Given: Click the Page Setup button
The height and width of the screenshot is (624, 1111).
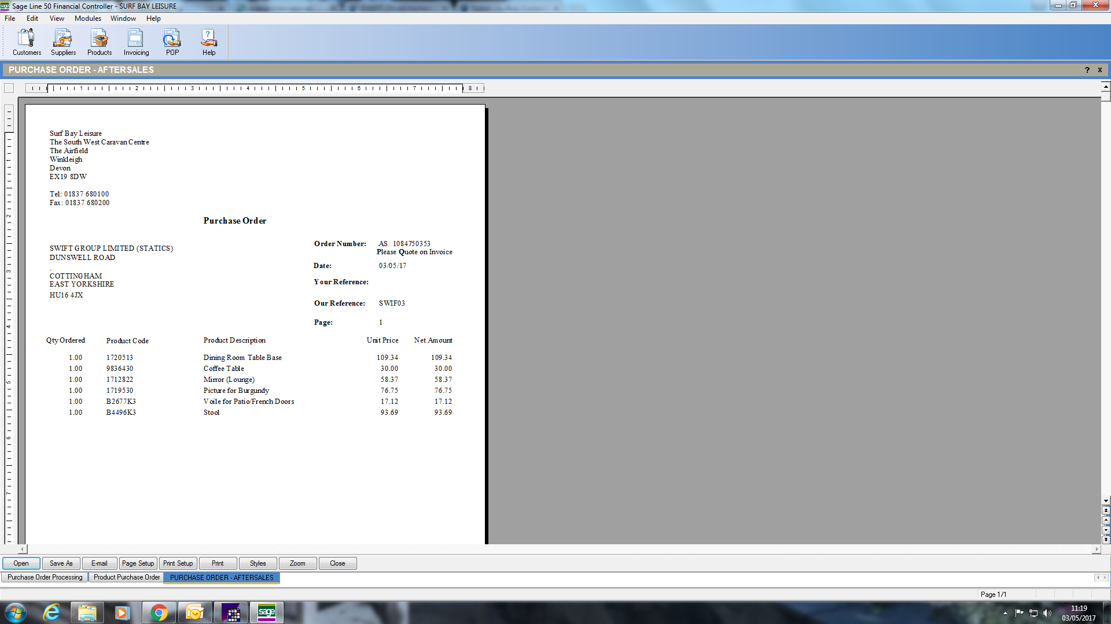Looking at the screenshot, I should tap(138, 563).
